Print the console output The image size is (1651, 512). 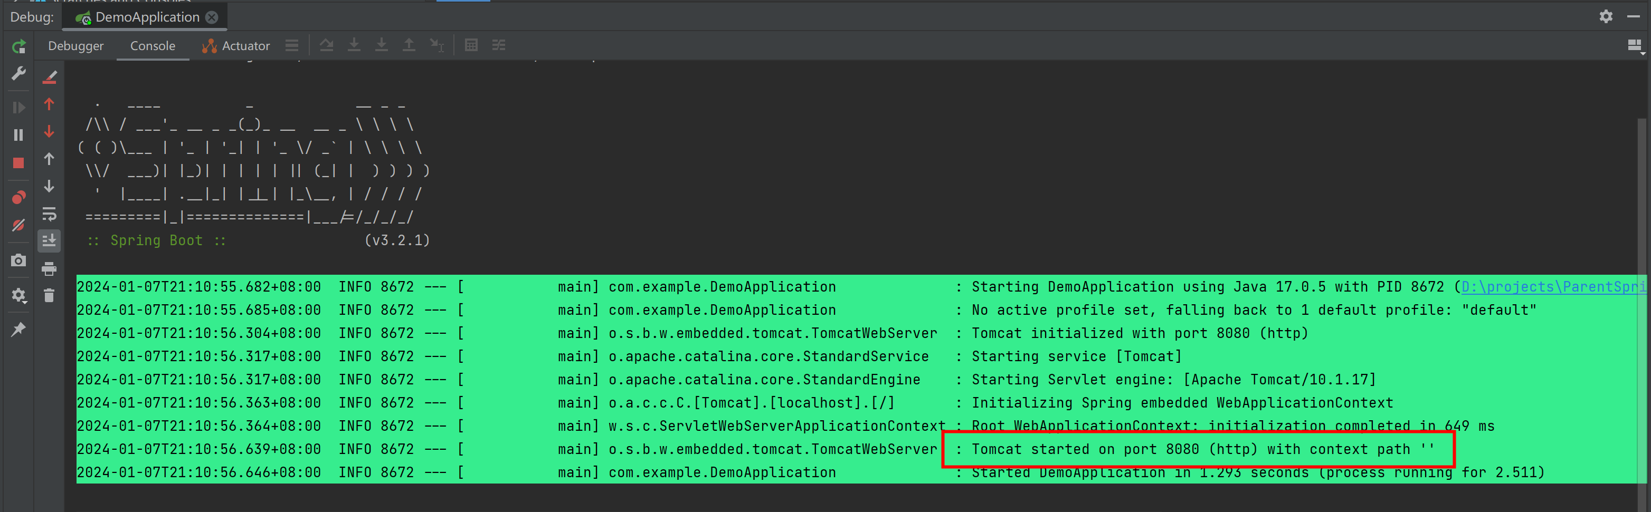pyautogui.click(x=50, y=269)
